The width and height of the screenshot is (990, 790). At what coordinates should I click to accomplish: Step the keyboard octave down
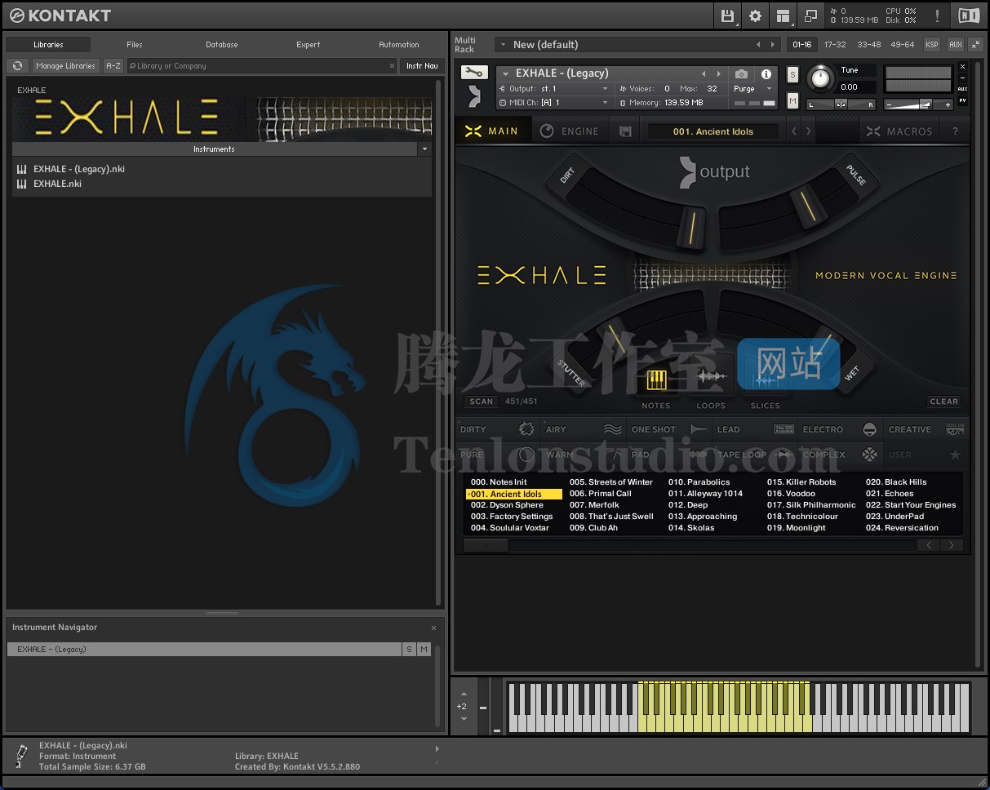point(464,719)
